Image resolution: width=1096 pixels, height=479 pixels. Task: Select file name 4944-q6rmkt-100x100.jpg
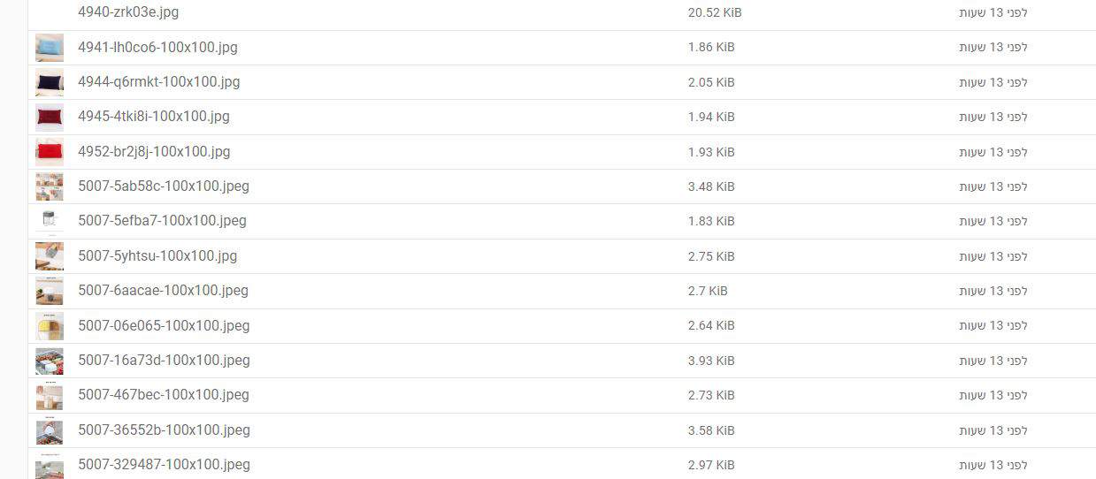pyautogui.click(x=159, y=81)
